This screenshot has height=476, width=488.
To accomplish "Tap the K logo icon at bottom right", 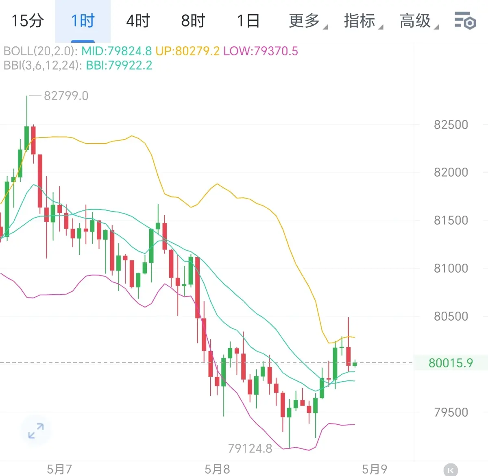I will click(451, 470).
